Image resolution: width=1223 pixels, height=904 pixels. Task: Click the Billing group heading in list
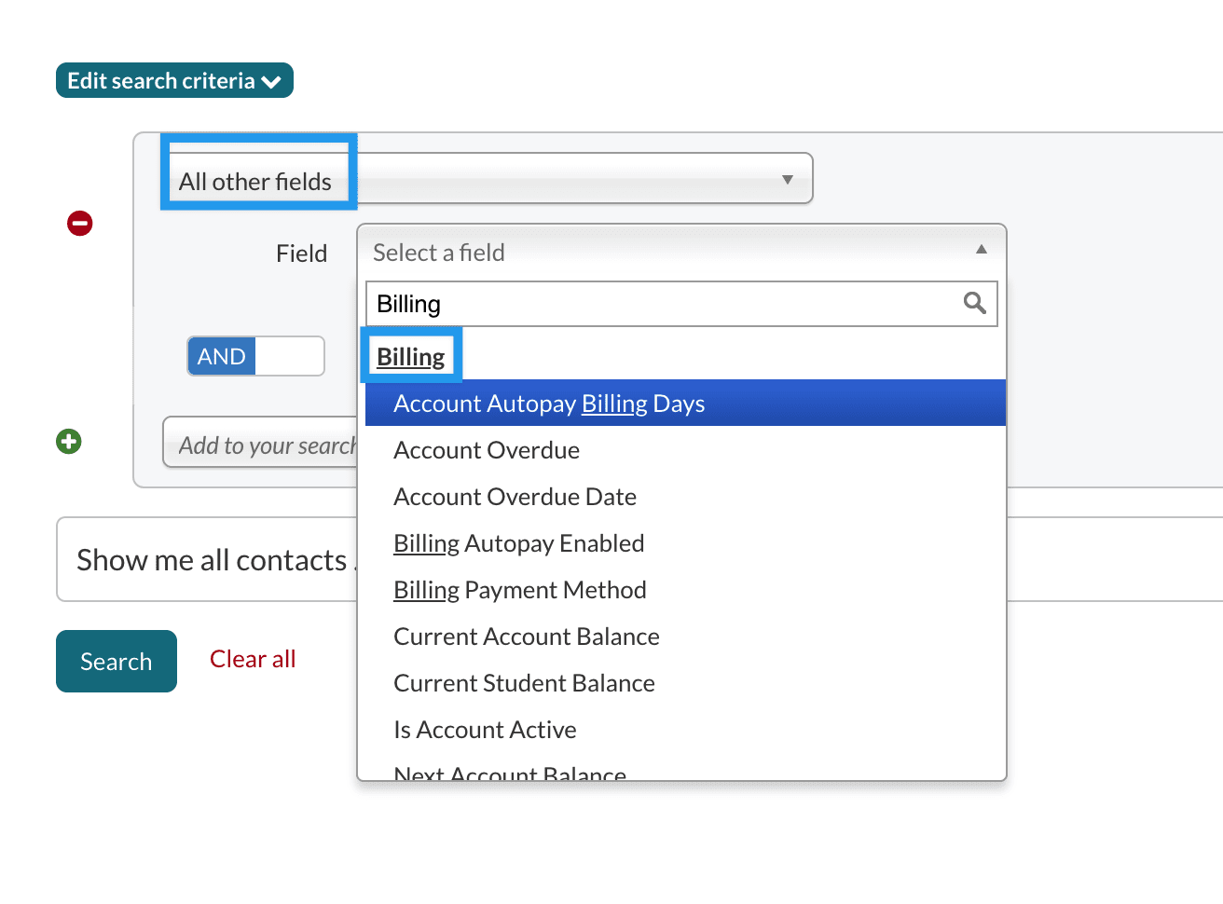click(410, 357)
